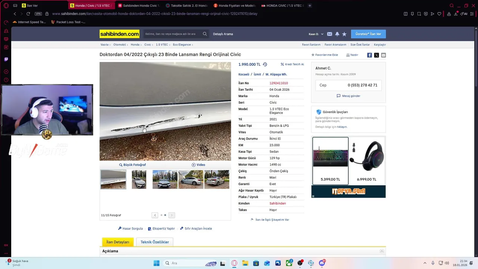The height and width of the screenshot is (269, 478).
Task: Click the browser address bar URL
Action: point(155,14)
